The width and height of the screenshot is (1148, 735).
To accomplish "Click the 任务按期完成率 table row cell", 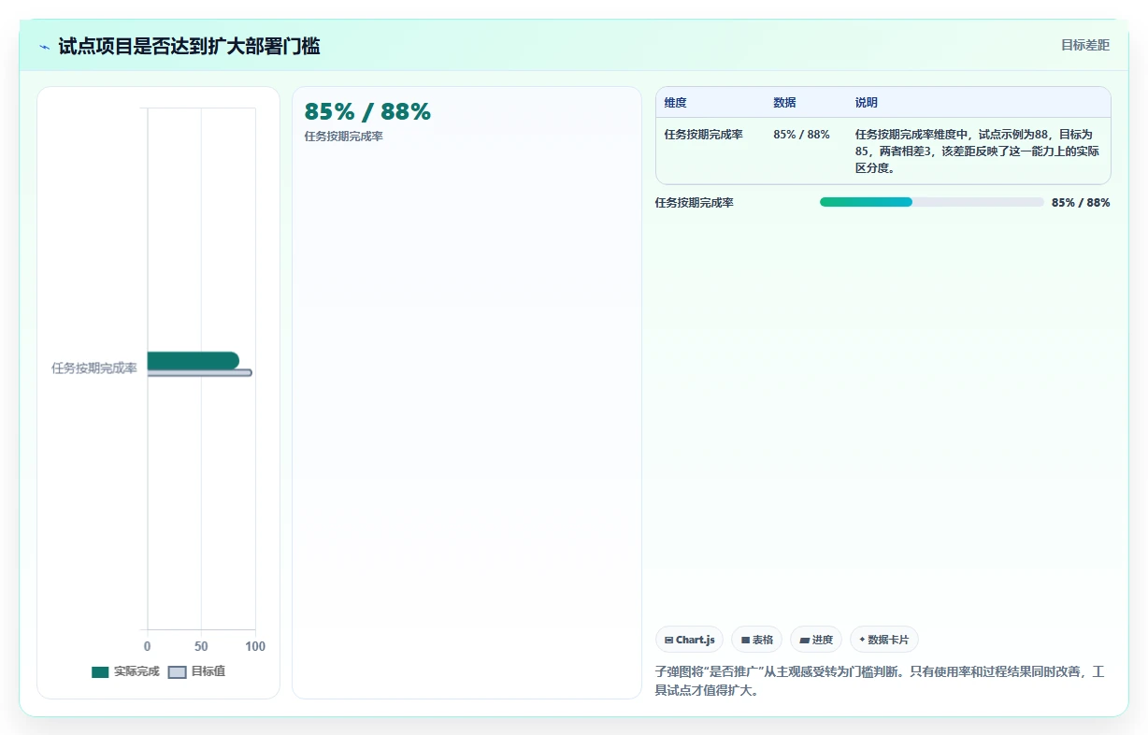I will click(703, 135).
